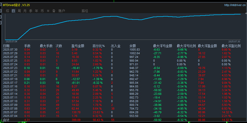Click the 最大浮盈金额 column header
The image size is (247, 123).
tap(208, 46)
